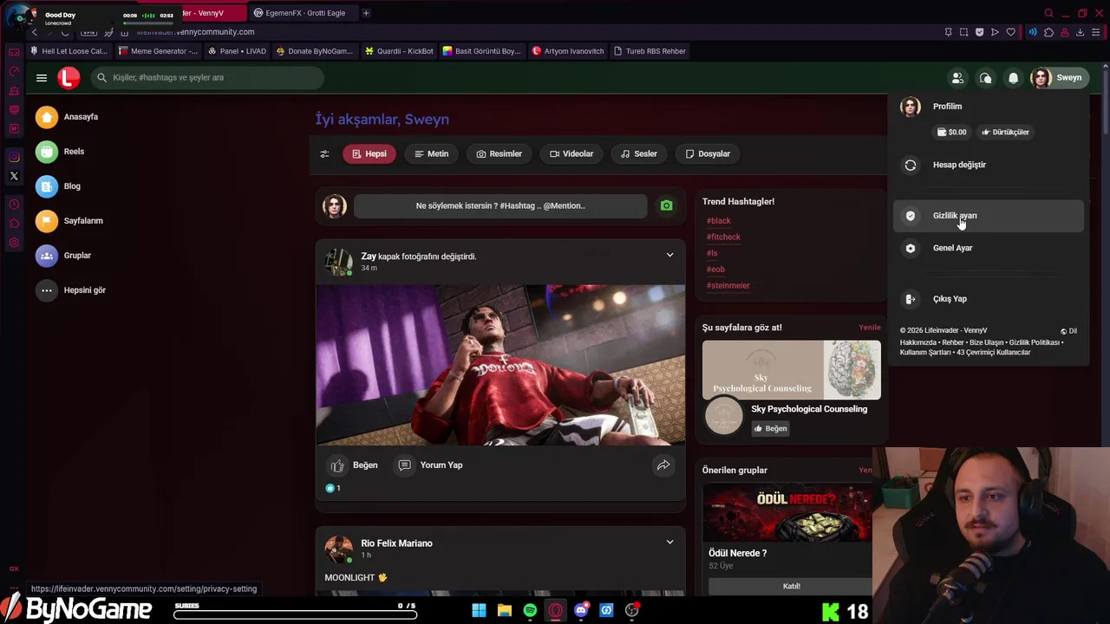Open Reels from the left sidebar
1110x624 pixels.
[x=61, y=152]
